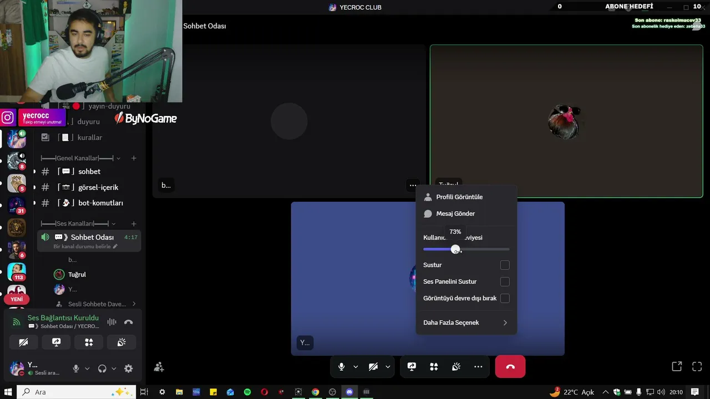Turn on camera in the voice status panel
710x399 pixels.
coord(23,342)
